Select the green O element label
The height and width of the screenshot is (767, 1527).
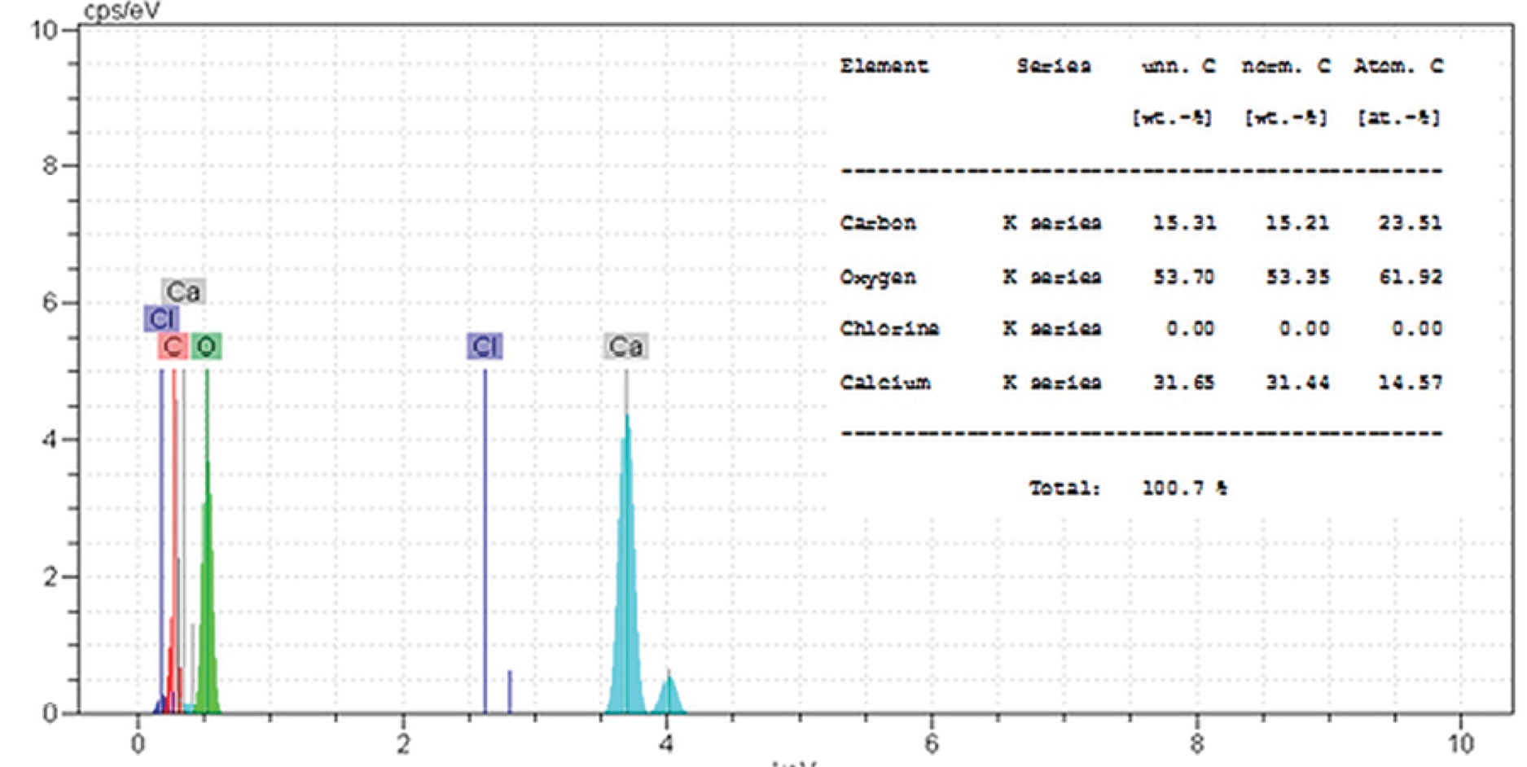[206, 347]
